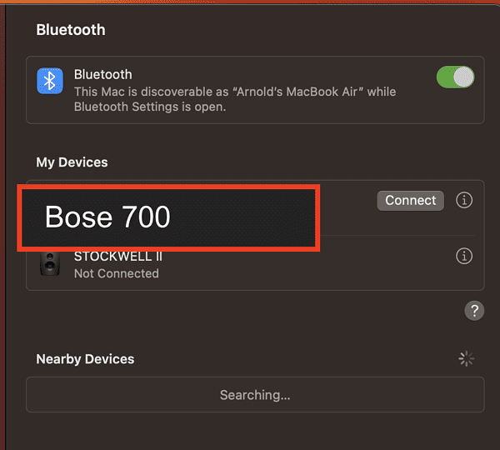Viewport: 500px width, 450px height.
Task: Show info for STOCKWELL II speaker
Action: [464, 257]
